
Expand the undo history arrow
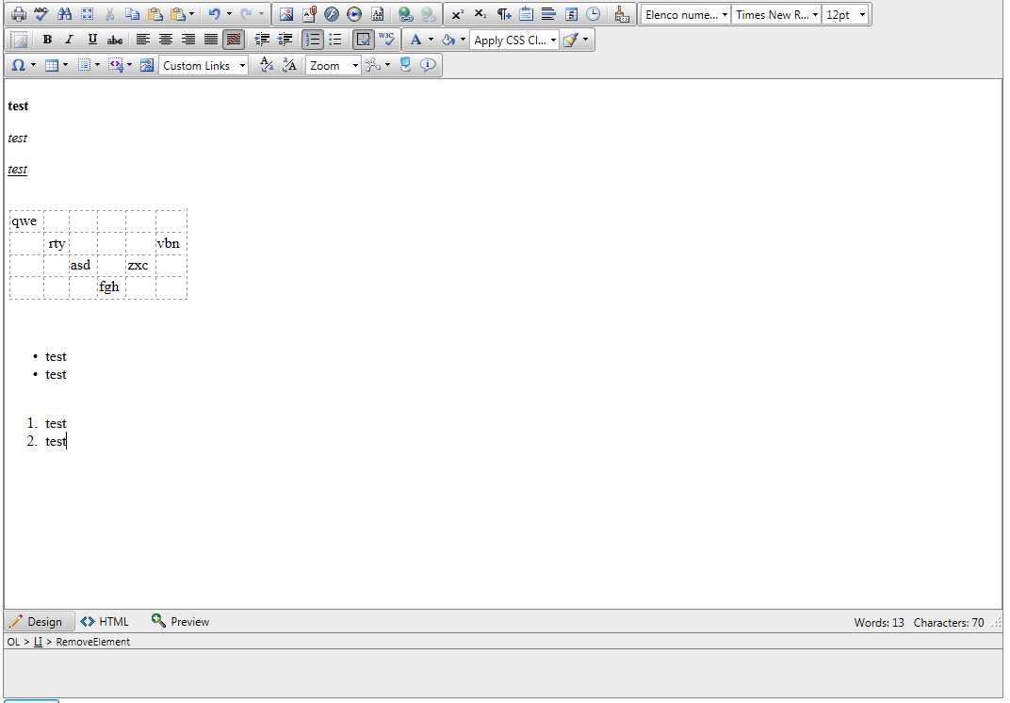229,13
